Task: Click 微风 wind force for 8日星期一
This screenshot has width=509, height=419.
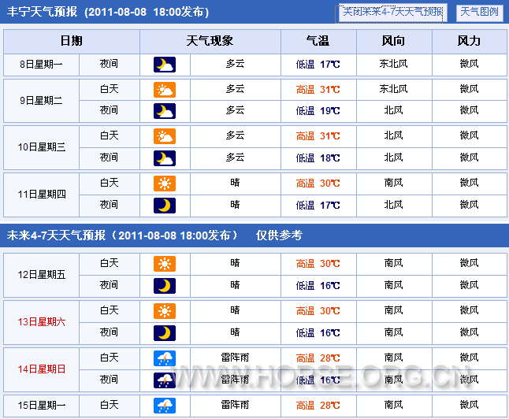Action: click(469, 64)
